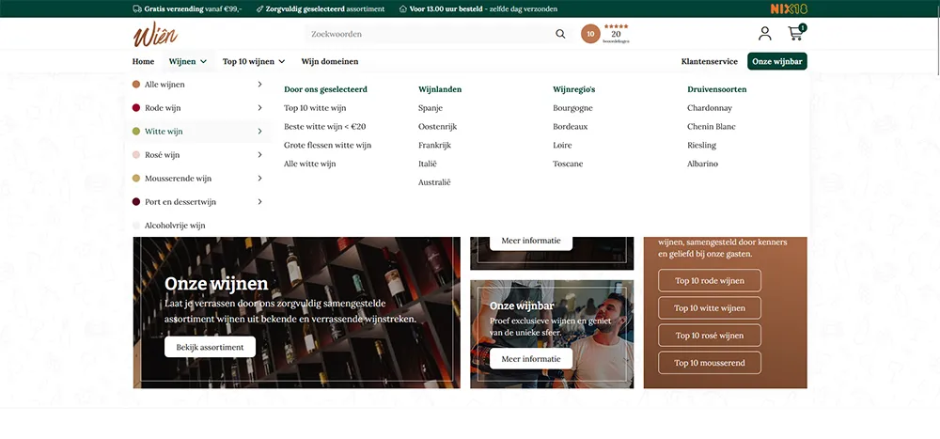940x439 pixels.
Task: Click the Top 10 witte wijnen button
Action: [x=709, y=307]
